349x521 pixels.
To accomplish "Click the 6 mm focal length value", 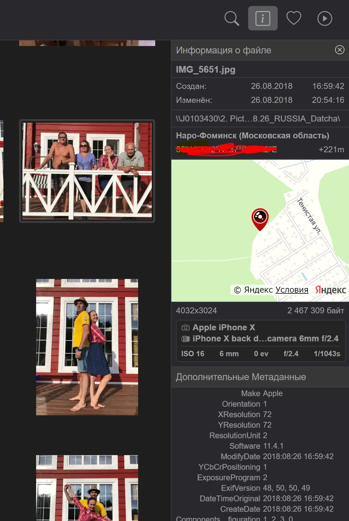I will click(229, 354).
